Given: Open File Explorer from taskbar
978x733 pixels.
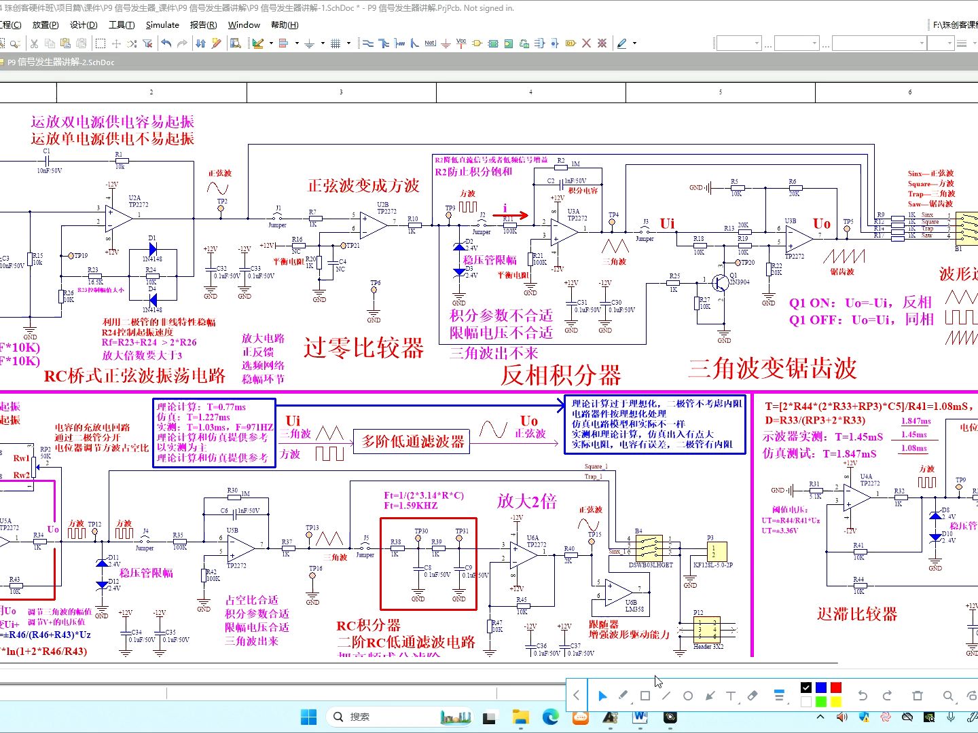Looking at the screenshot, I should [x=521, y=717].
